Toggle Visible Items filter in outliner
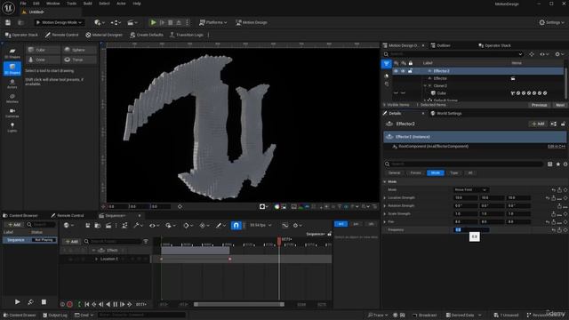This screenshot has width=569, height=320. point(397,105)
